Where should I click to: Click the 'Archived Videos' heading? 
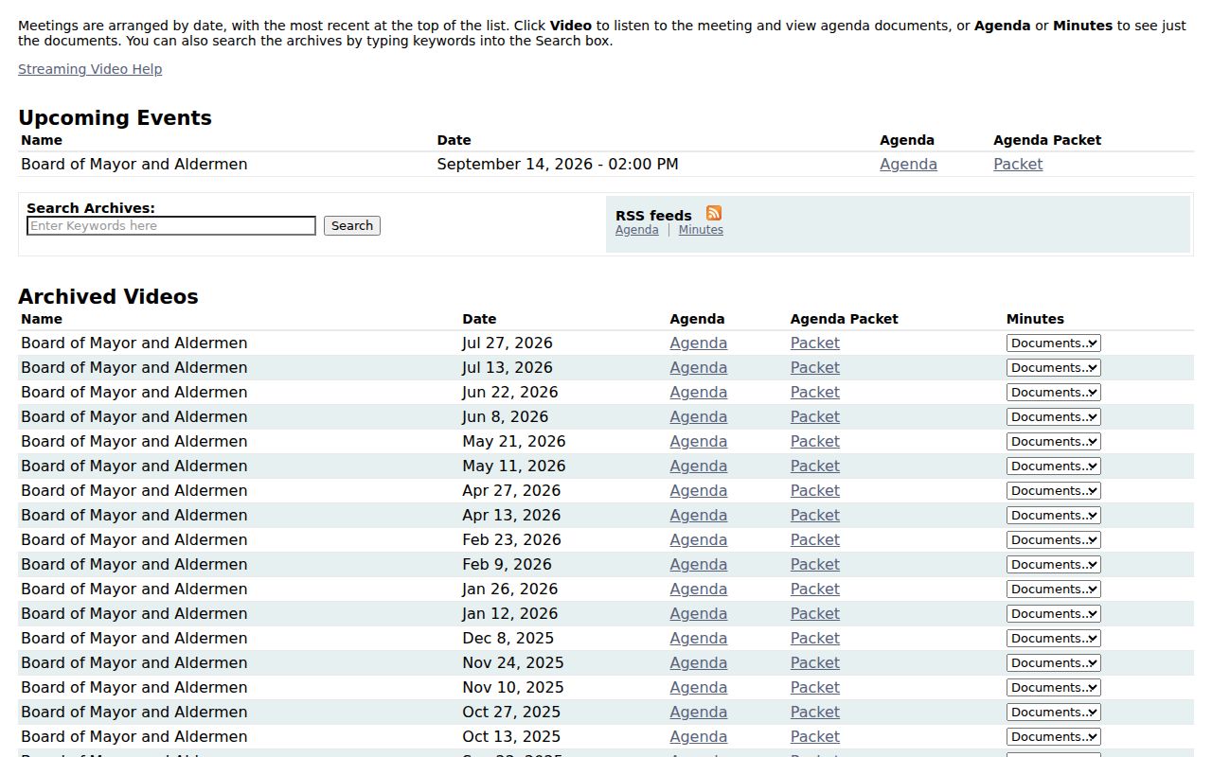108,296
